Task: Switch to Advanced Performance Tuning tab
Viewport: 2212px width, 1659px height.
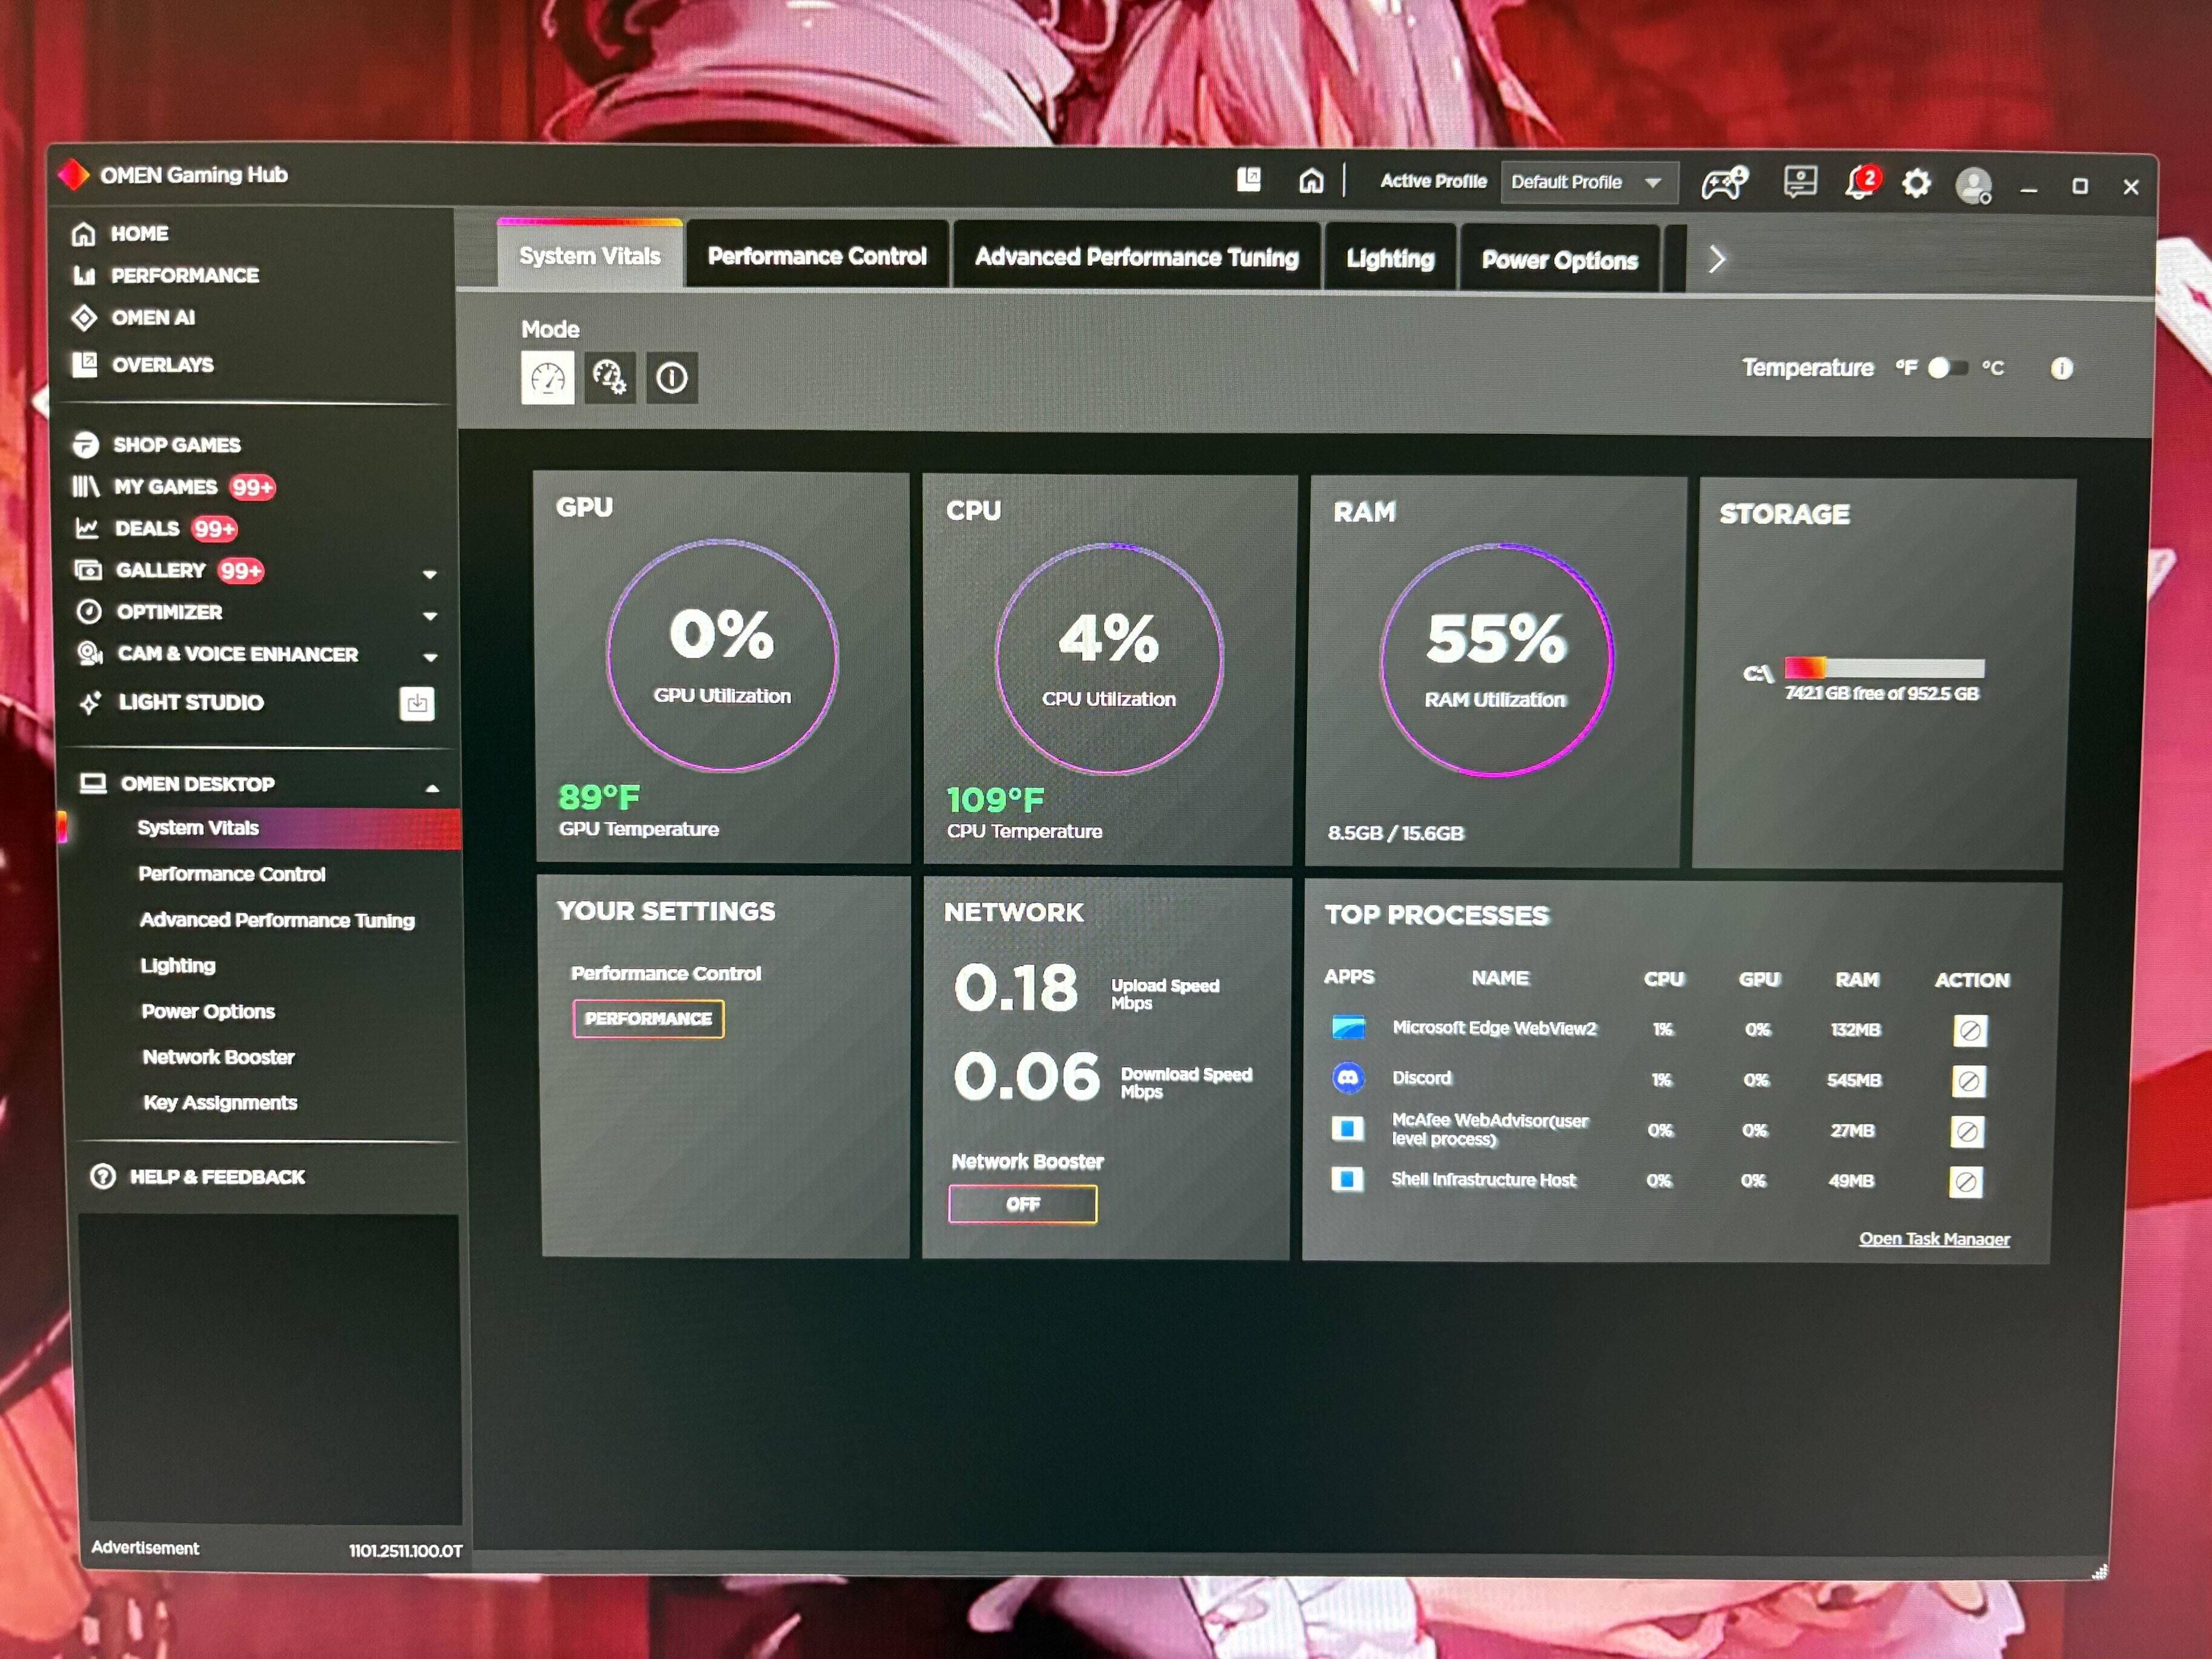Action: click(1137, 258)
